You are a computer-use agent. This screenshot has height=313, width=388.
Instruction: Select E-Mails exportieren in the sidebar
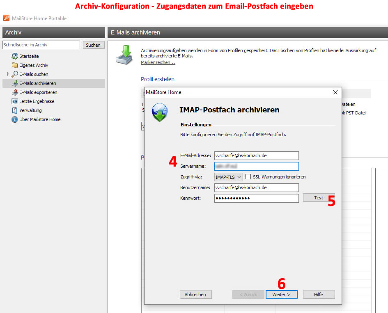tap(38, 92)
